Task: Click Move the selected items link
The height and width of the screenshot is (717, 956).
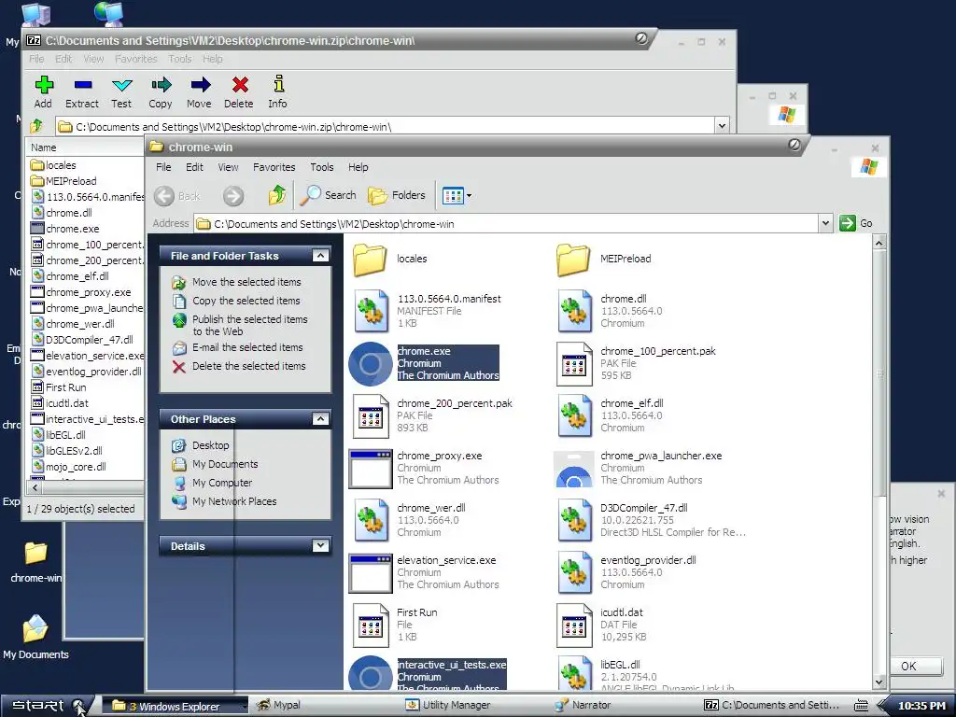Action: coord(246,282)
